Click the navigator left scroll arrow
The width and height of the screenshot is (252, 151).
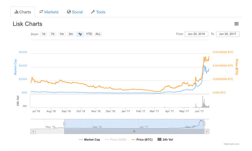33,131
